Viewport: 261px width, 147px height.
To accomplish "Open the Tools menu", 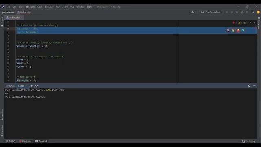I will pos(65,7).
